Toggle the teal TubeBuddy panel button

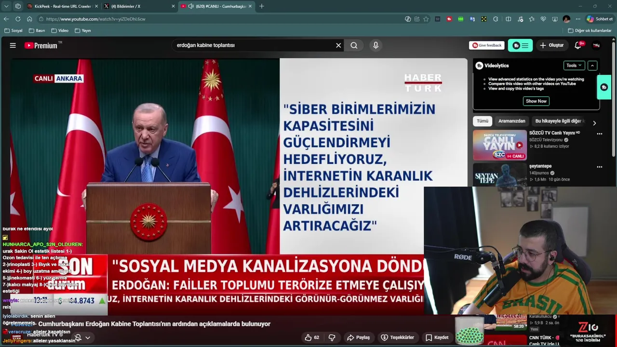[520, 45]
